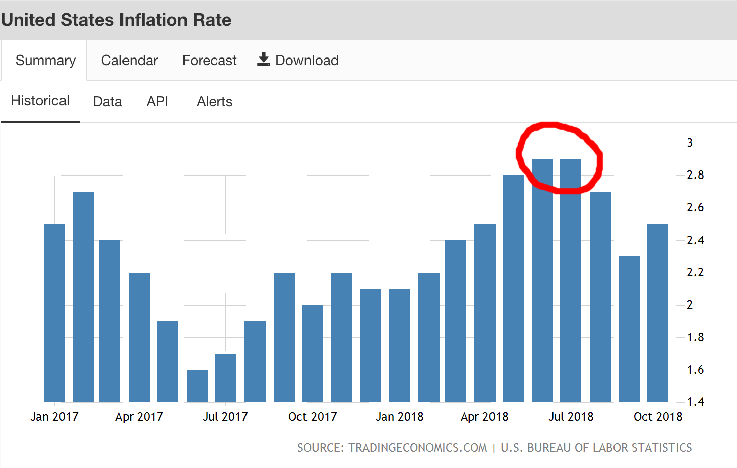This screenshot has height=468, width=737.
Task: Click the September 2017 bar at 2.2
Action: [284, 337]
